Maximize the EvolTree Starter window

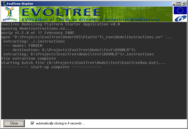tap(179, 3)
